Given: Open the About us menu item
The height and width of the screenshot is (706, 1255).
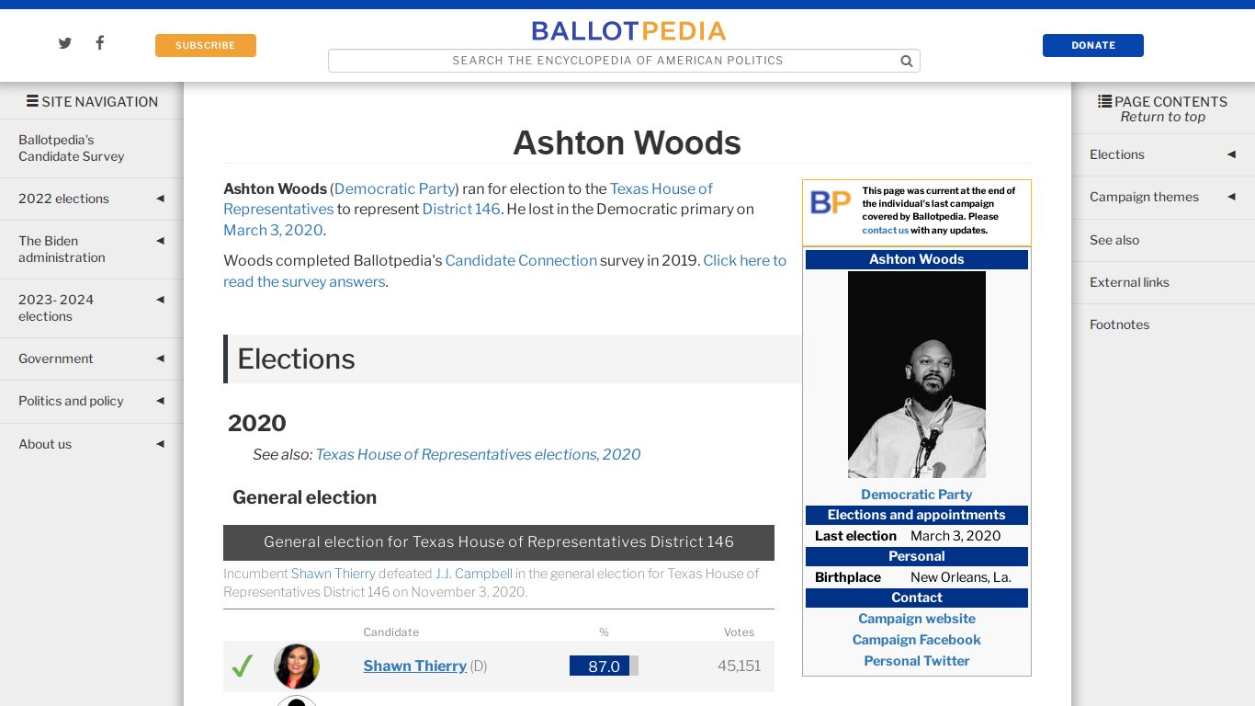Looking at the screenshot, I should point(45,444).
